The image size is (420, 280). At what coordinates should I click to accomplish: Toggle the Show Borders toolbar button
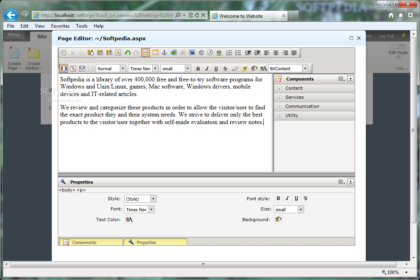point(146,53)
